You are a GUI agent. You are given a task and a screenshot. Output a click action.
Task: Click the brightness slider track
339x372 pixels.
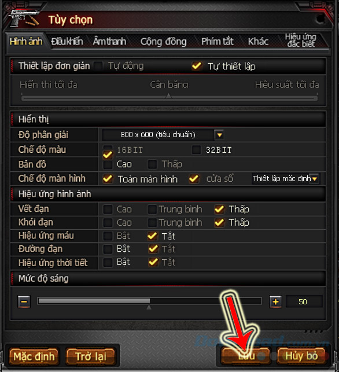149,301
